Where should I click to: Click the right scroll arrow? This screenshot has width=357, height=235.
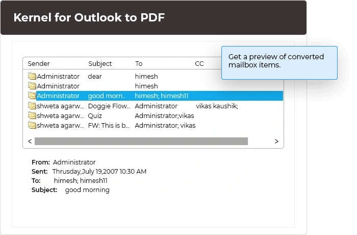[x=276, y=141]
